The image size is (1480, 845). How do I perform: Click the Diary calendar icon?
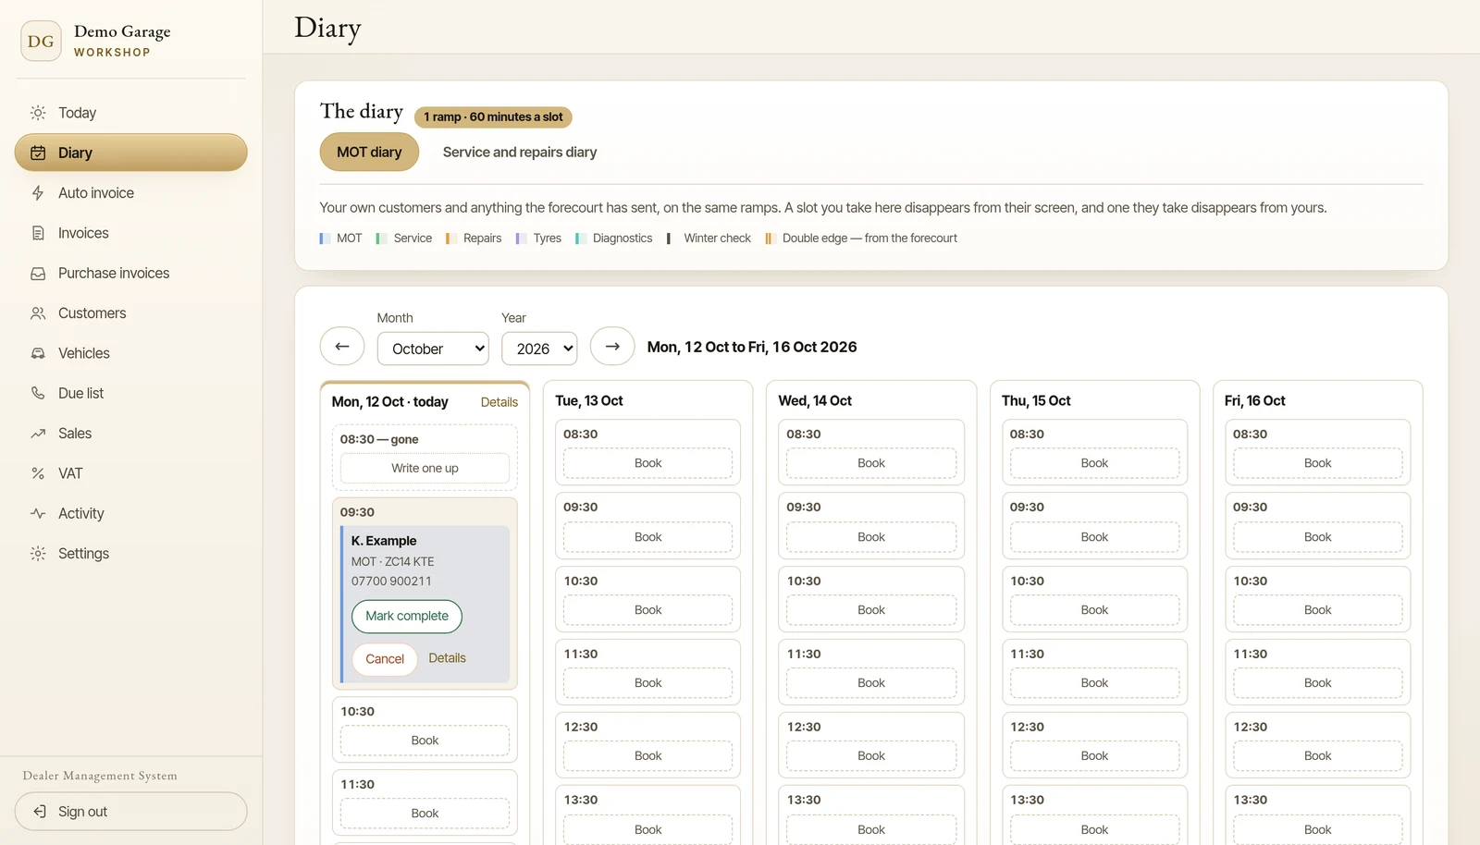point(38,153)
